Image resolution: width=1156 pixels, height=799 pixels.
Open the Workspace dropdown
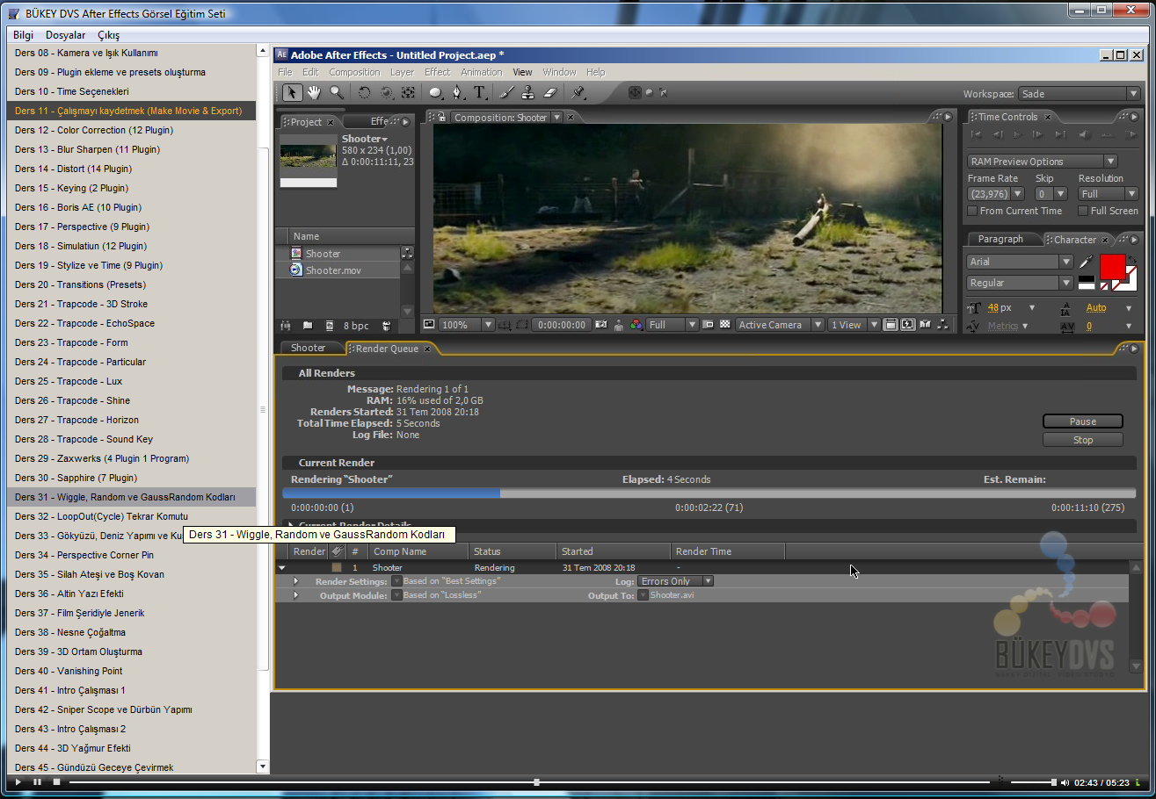[1079, 94]
